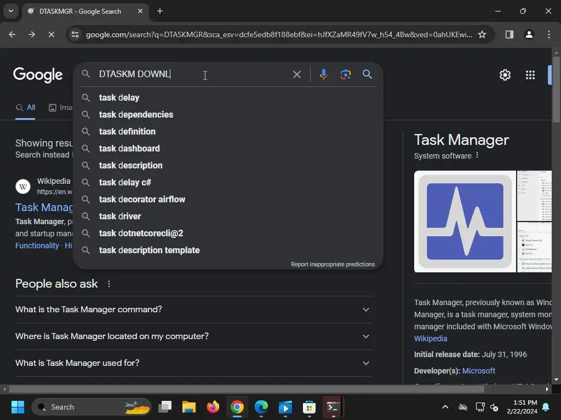The image size is (561, 420).
Task: Clear the search box with X icon
Action: click(296, 74)
